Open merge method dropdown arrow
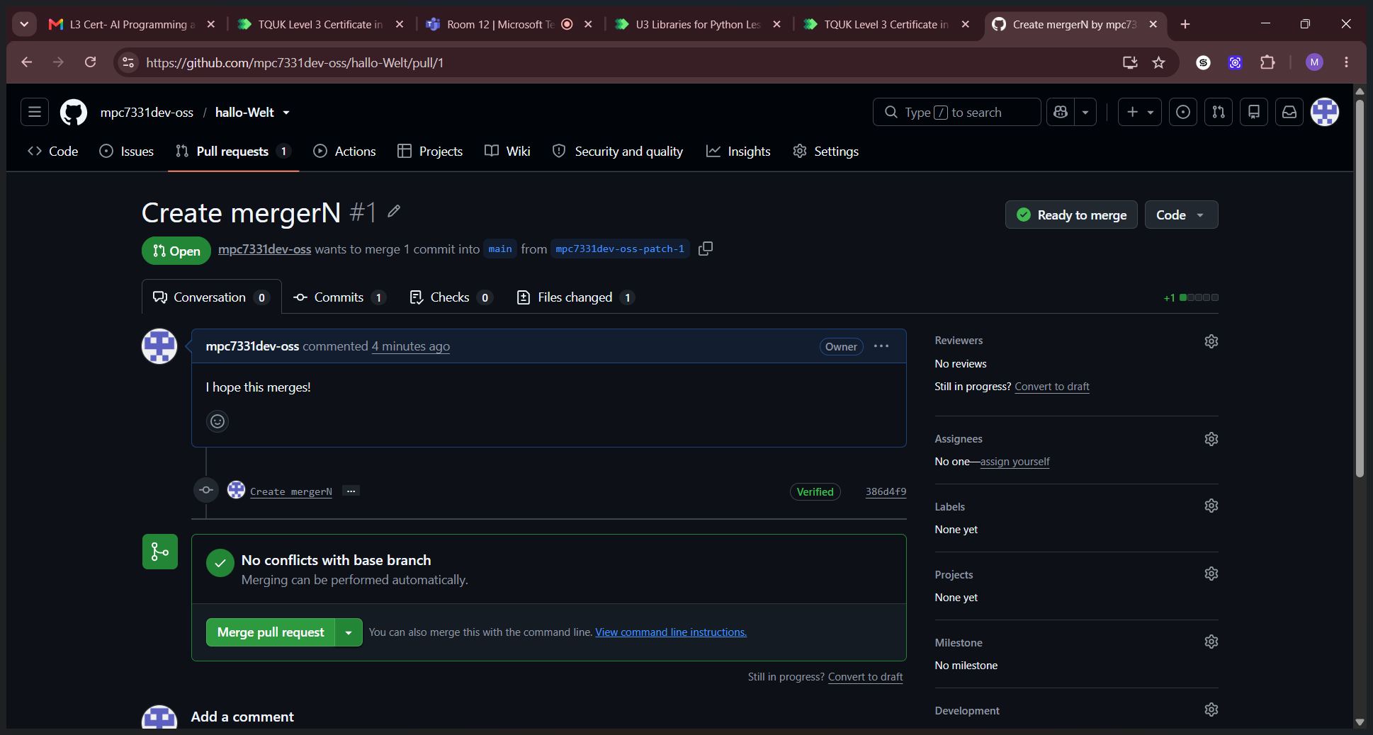The image size is (1373, 735). [349, 632]
